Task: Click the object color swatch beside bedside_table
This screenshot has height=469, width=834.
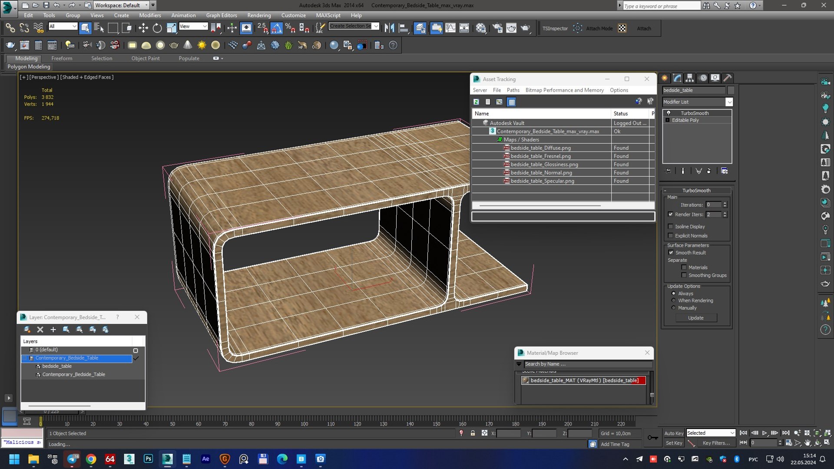Action: tap(731, 90)
